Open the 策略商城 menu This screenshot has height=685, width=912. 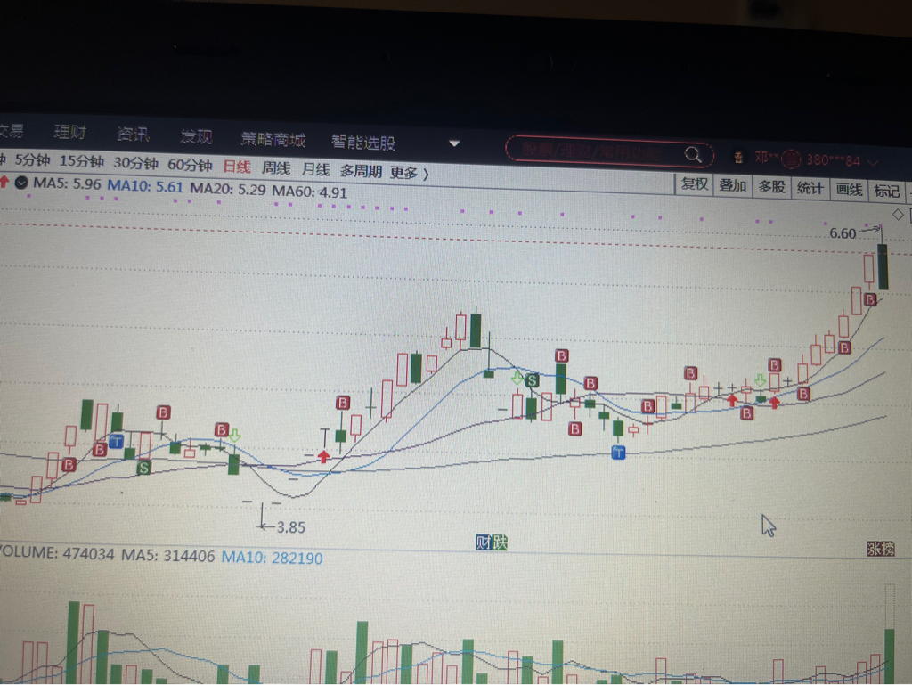[273, 140]
